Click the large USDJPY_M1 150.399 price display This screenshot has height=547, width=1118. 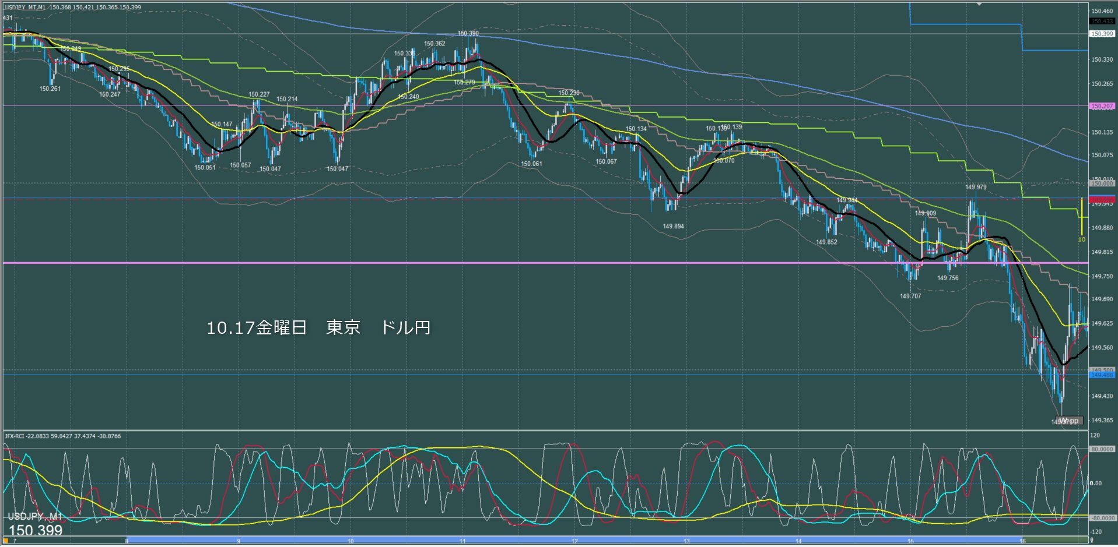click(35, 525)
